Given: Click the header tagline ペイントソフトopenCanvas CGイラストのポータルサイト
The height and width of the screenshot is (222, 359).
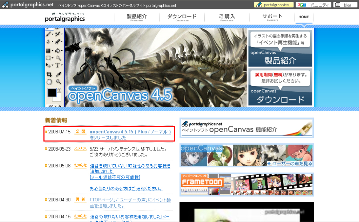Looking at the screenshot, I should point(117,6).
